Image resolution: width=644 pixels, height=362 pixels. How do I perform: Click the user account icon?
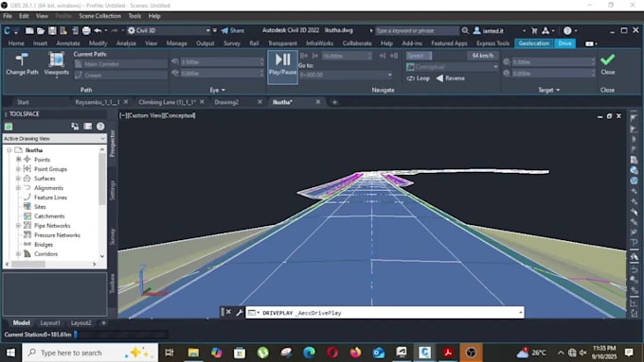[476, 31]
